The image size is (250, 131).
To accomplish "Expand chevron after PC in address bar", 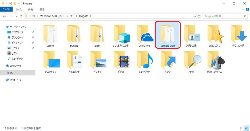I will (38, 16).
